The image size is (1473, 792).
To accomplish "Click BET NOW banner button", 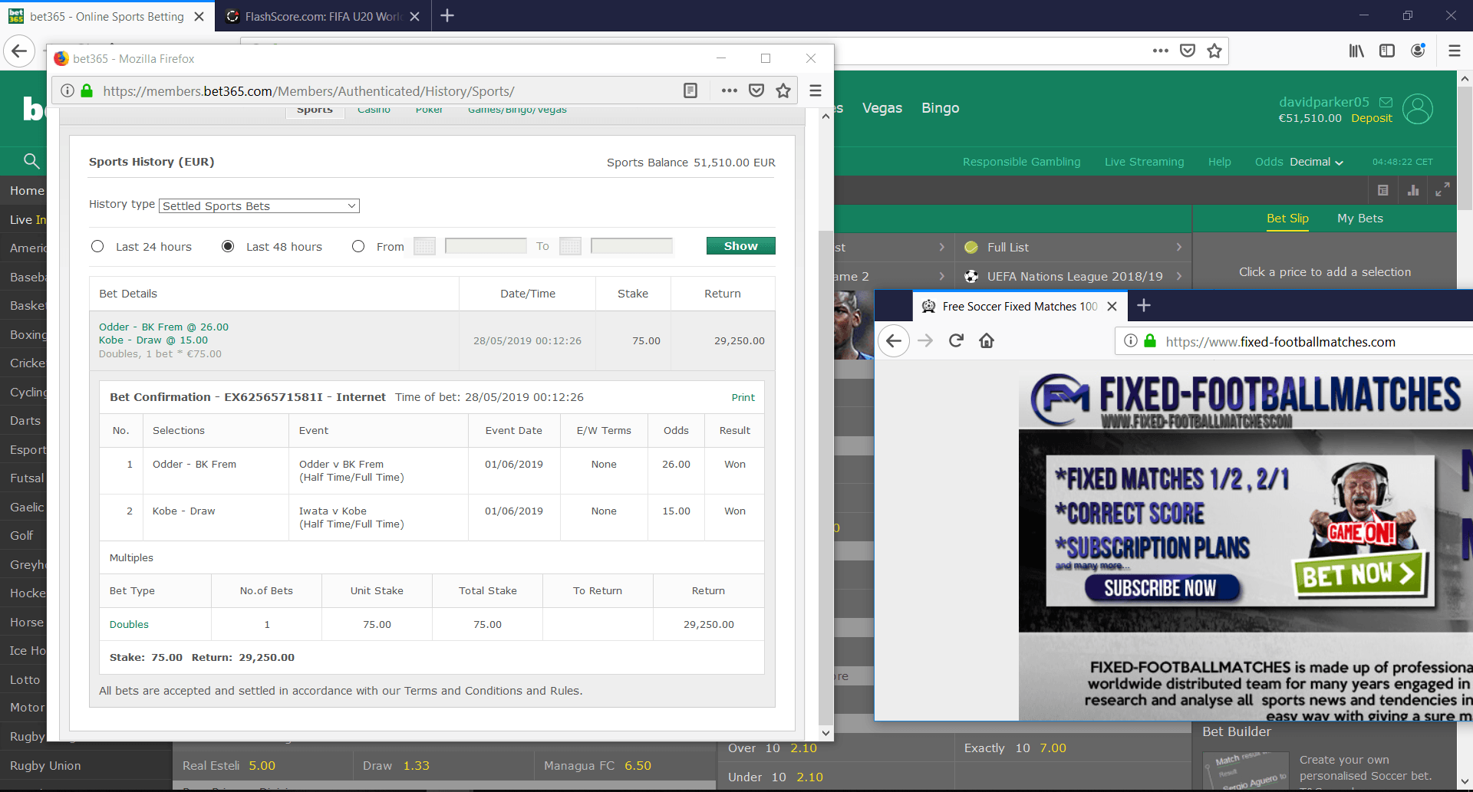I will (x=1358, y=575).
